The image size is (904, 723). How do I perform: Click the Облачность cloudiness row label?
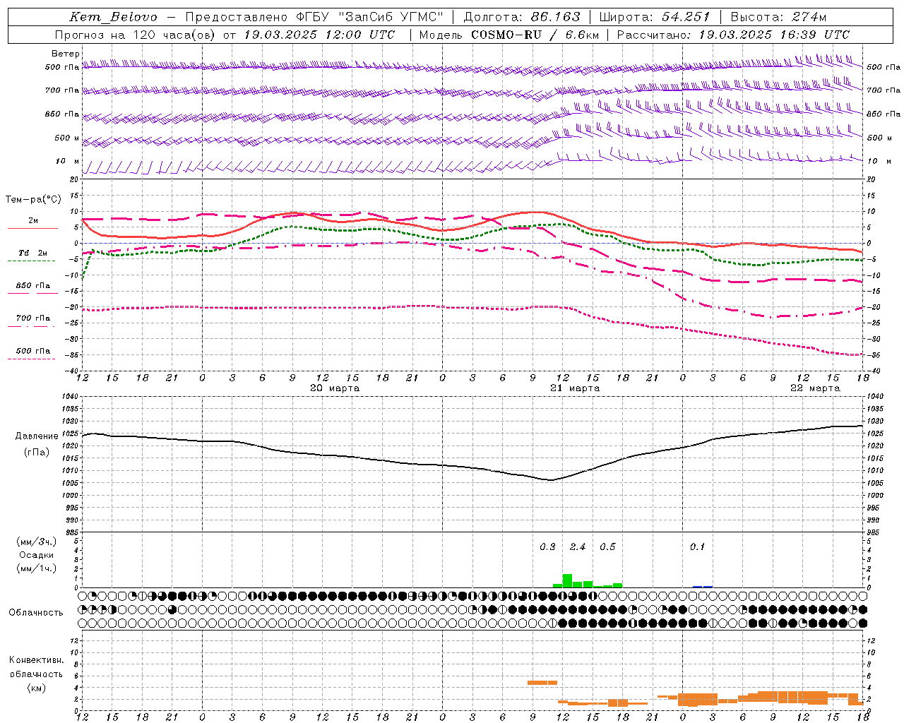(36, 613)
